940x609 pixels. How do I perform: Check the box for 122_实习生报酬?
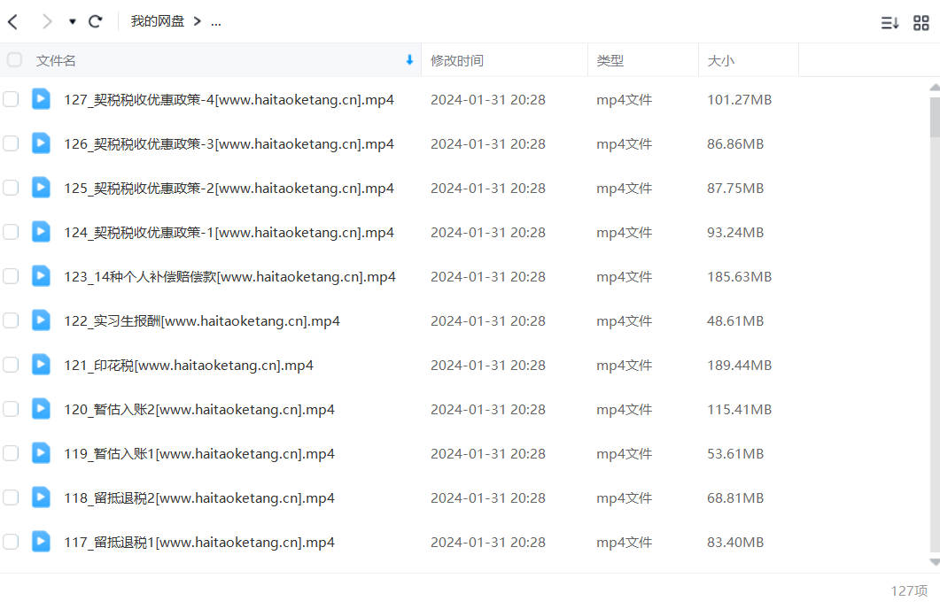(11, 320)
